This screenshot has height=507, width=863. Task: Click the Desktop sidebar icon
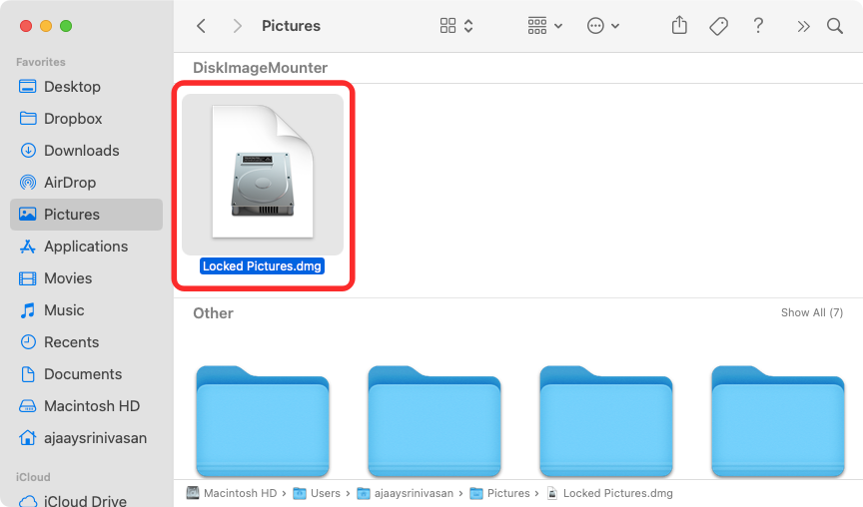click(28, 87)
